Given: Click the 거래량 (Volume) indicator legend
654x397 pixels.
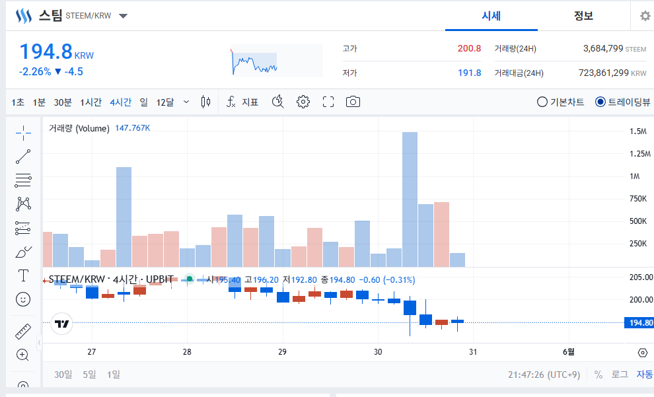Looking at the screenshot, I should point(79,128).
